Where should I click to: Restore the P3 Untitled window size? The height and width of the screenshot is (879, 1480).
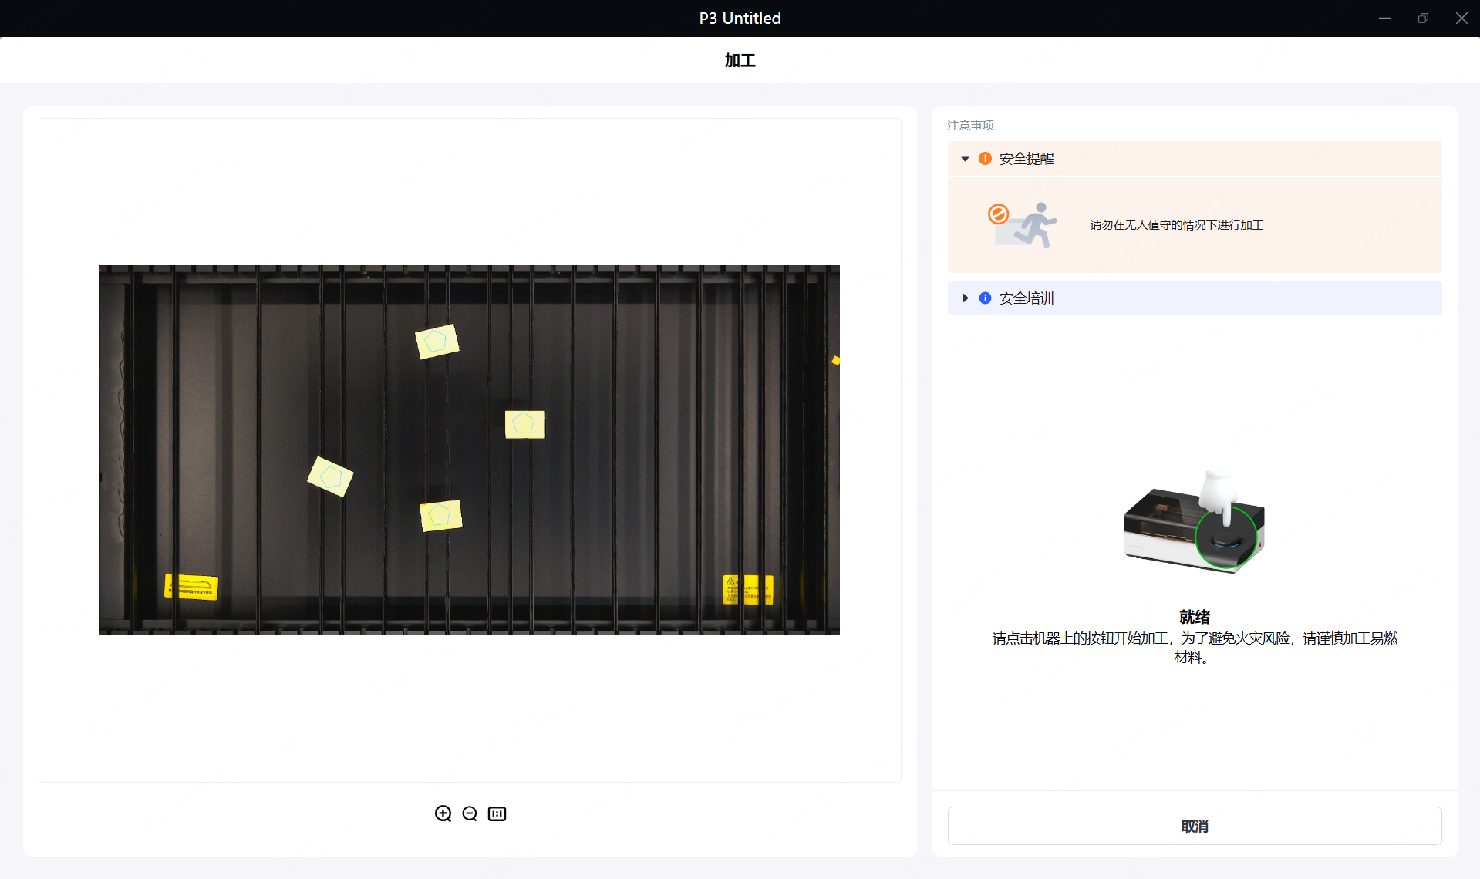pos(1423,18)
